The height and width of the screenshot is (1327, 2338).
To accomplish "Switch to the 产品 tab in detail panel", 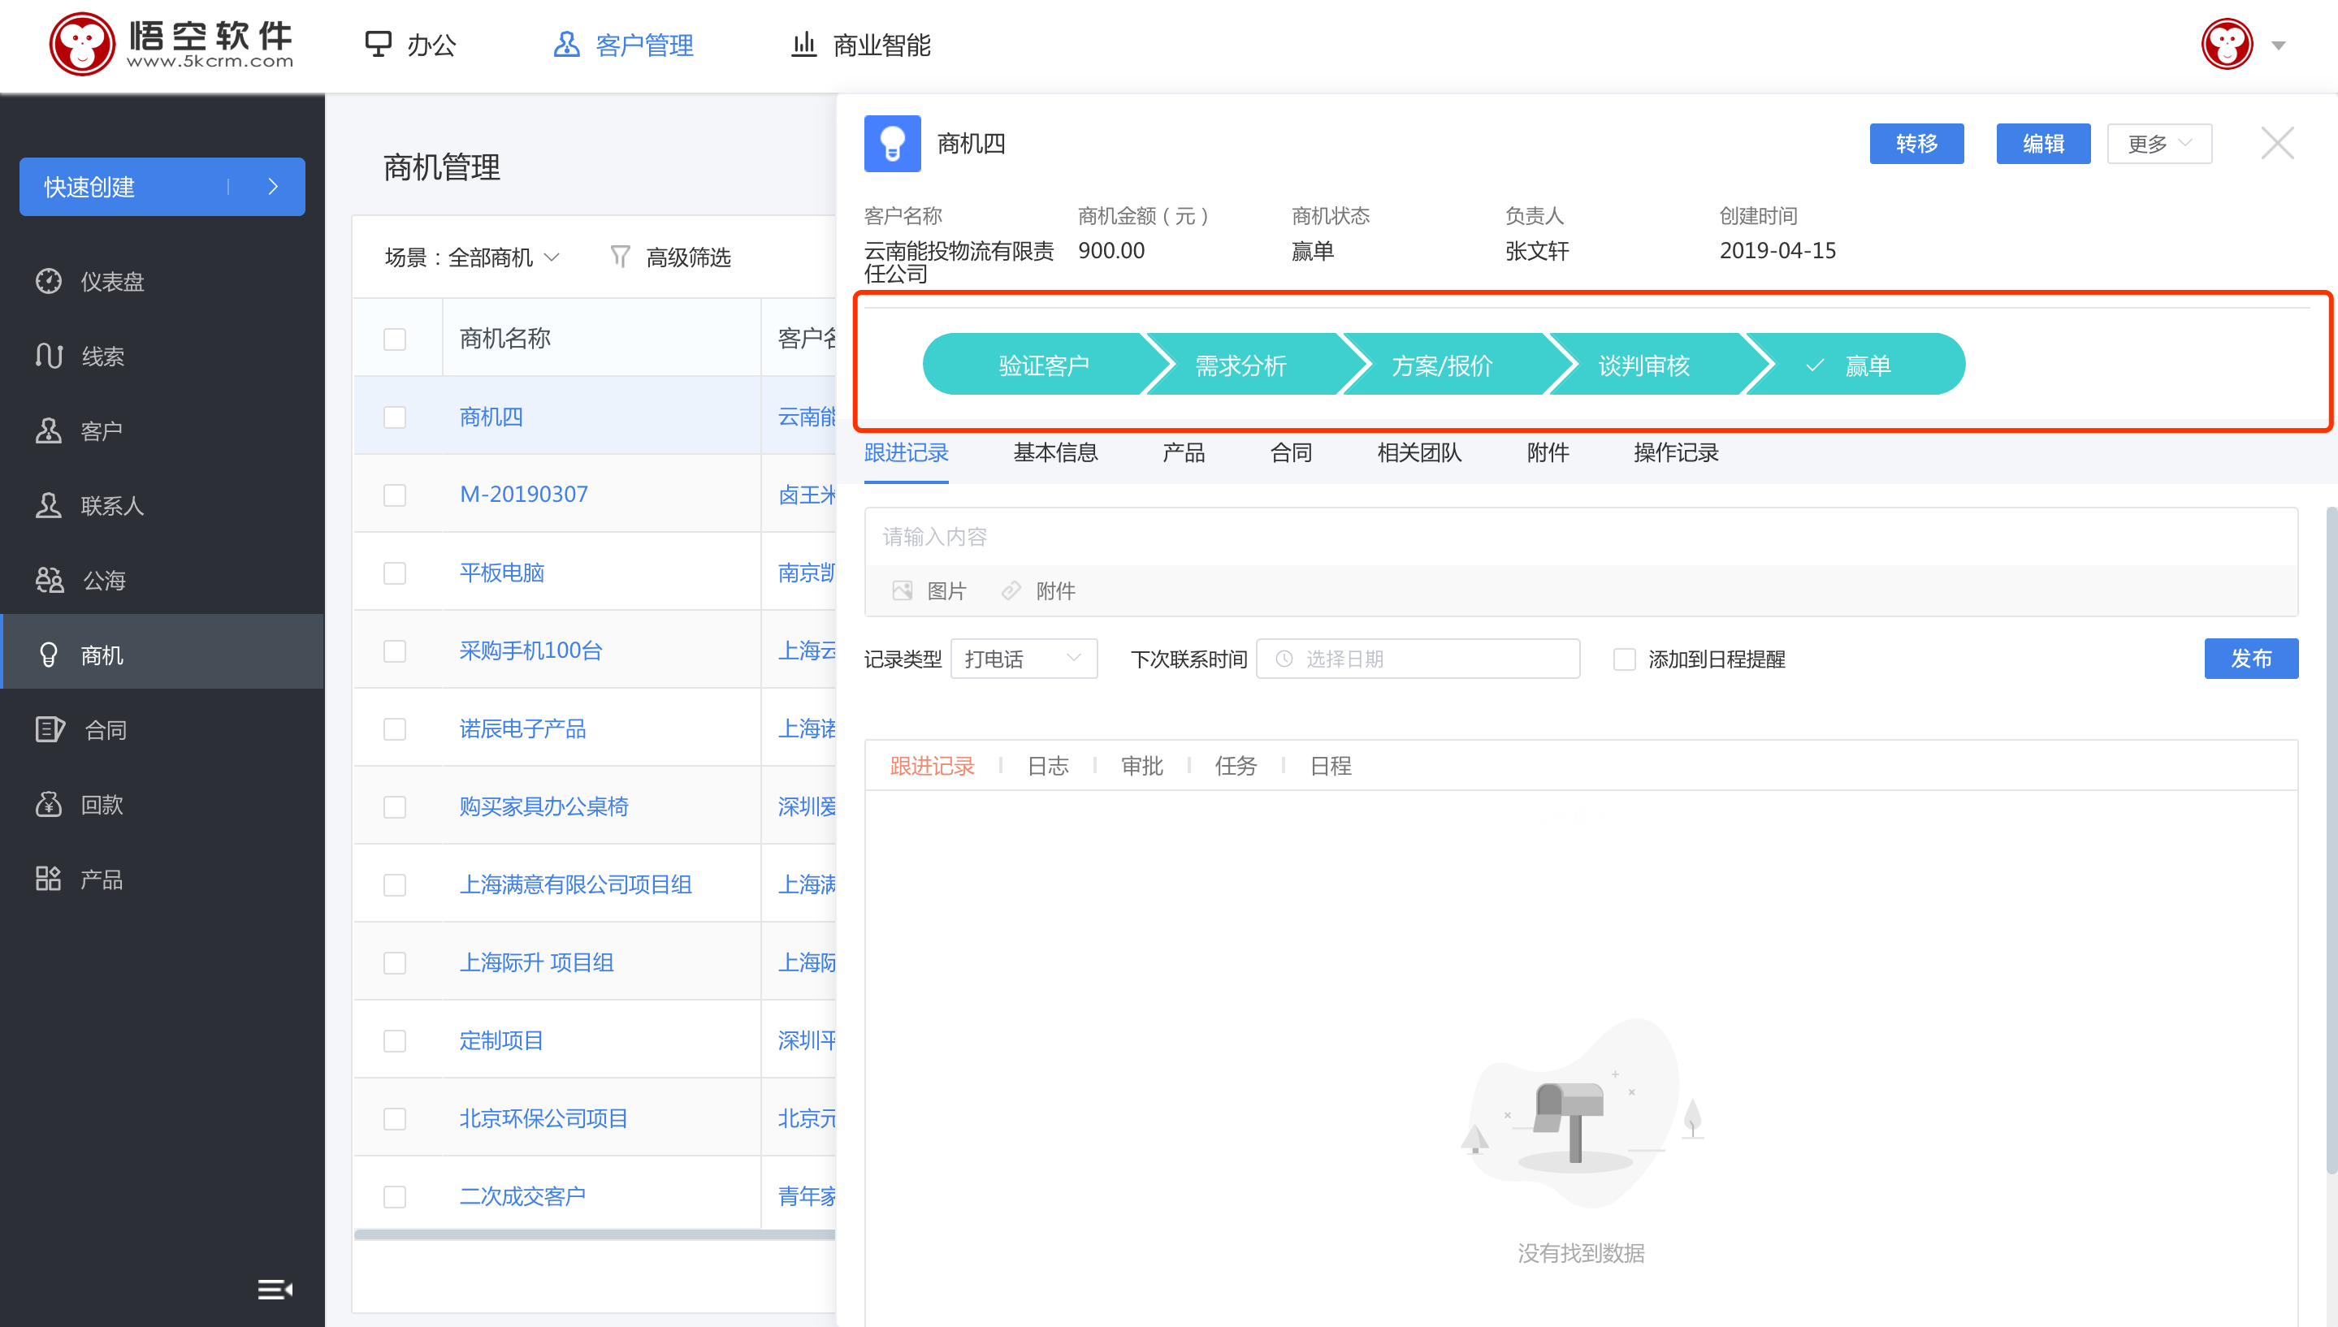I will tap(1183, 452).
